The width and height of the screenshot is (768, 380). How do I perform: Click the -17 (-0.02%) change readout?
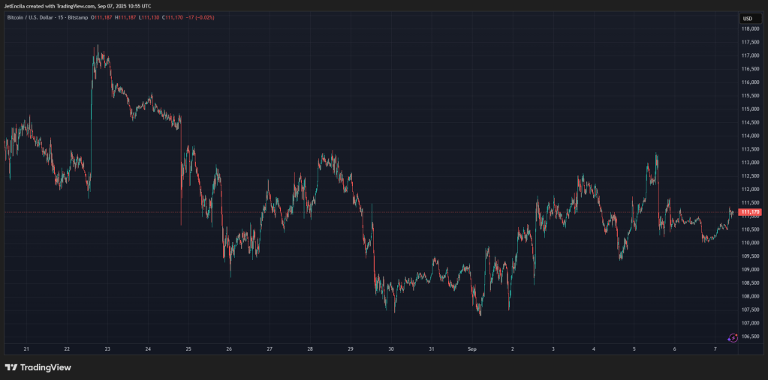click(200, 17)
